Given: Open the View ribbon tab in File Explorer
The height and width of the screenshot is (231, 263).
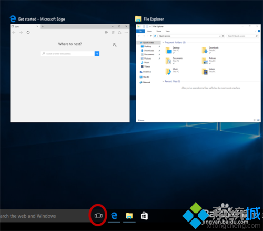Looking at the screenshot, I should coord(168,31).
